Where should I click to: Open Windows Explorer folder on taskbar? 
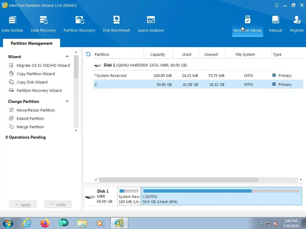(x=82, y=223)
